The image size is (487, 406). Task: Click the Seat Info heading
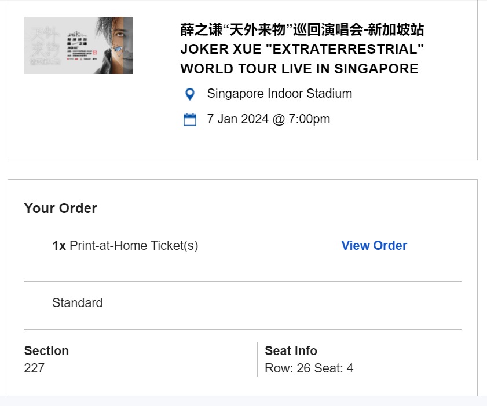pyautogui.click(x=291, y=351)
